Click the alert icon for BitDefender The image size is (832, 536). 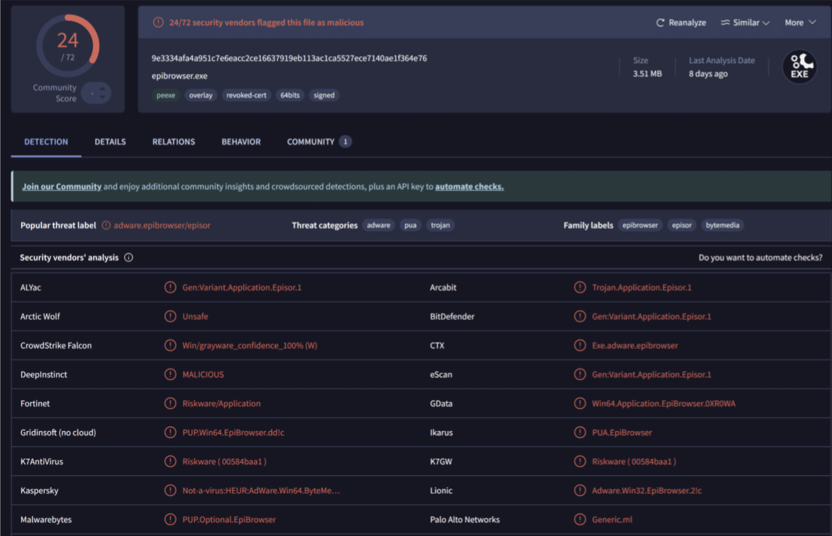coord(580,316)
